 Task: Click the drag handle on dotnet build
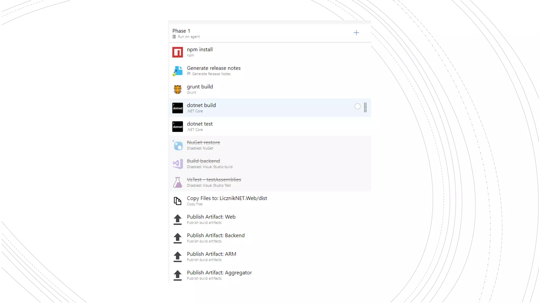(365, 107)
